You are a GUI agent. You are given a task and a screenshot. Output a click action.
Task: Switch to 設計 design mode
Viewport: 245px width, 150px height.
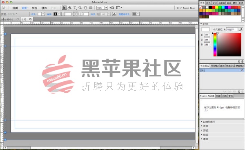click(x=24, y=8)
